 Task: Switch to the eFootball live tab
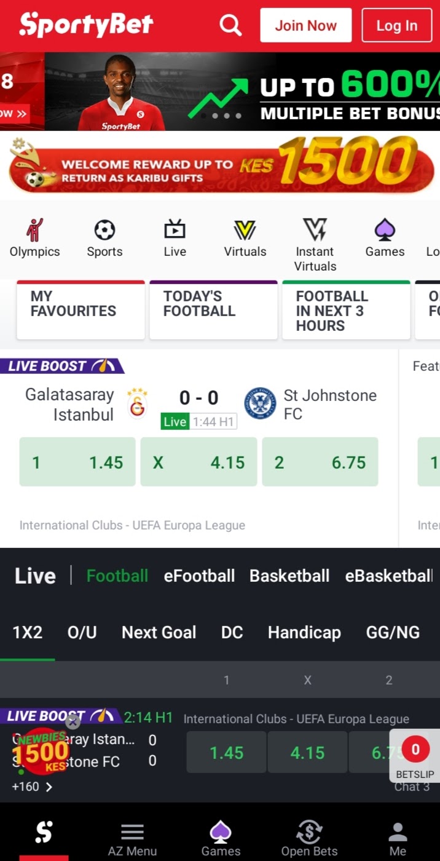[x=199, y=576]
